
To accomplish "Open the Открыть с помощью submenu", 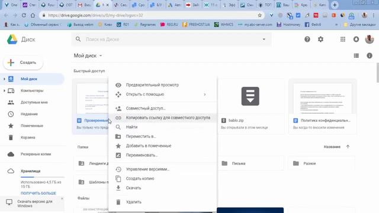I will tap(162, 95).
